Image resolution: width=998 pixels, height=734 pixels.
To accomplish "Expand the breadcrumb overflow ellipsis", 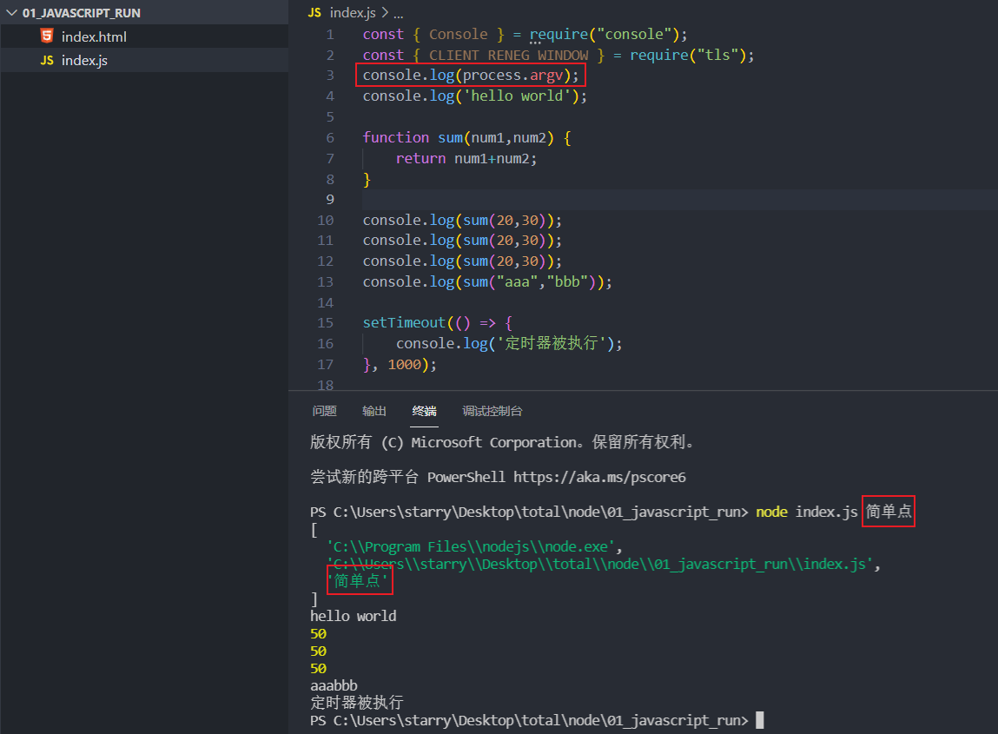I will coord(397,12).
